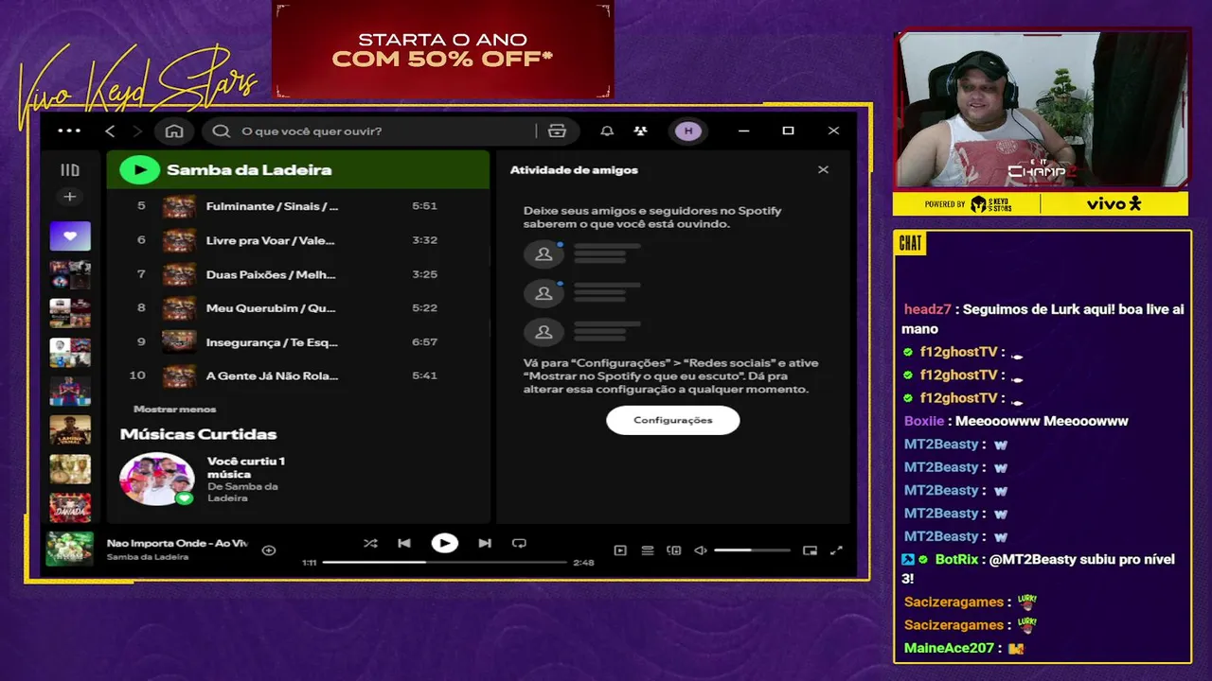
Task: Click the "STARTA O ANO COM 50% OFF" banner
Action: pos(443,49)
